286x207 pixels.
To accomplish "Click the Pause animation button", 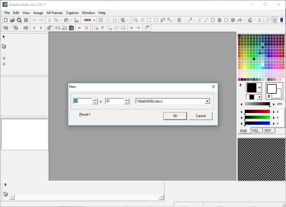I will [x=87, y=28].
